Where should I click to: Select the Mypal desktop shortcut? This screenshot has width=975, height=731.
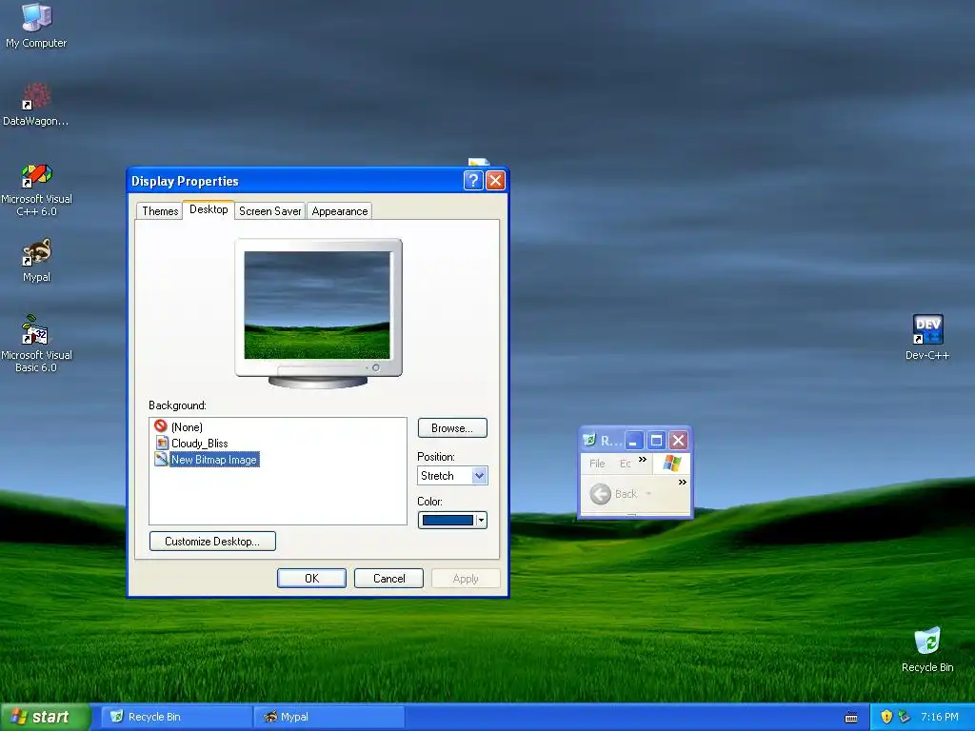pos(36,261)
